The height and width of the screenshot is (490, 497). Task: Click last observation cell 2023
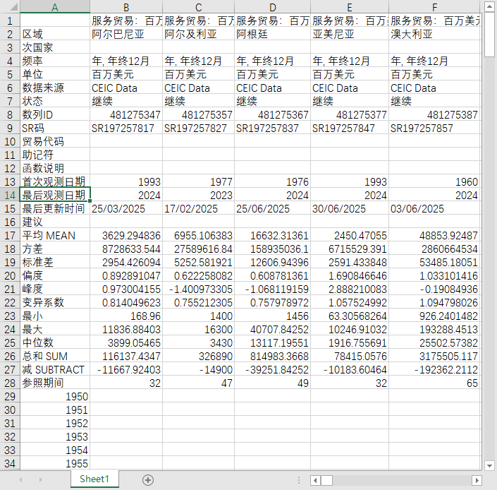tap(198, 195)
